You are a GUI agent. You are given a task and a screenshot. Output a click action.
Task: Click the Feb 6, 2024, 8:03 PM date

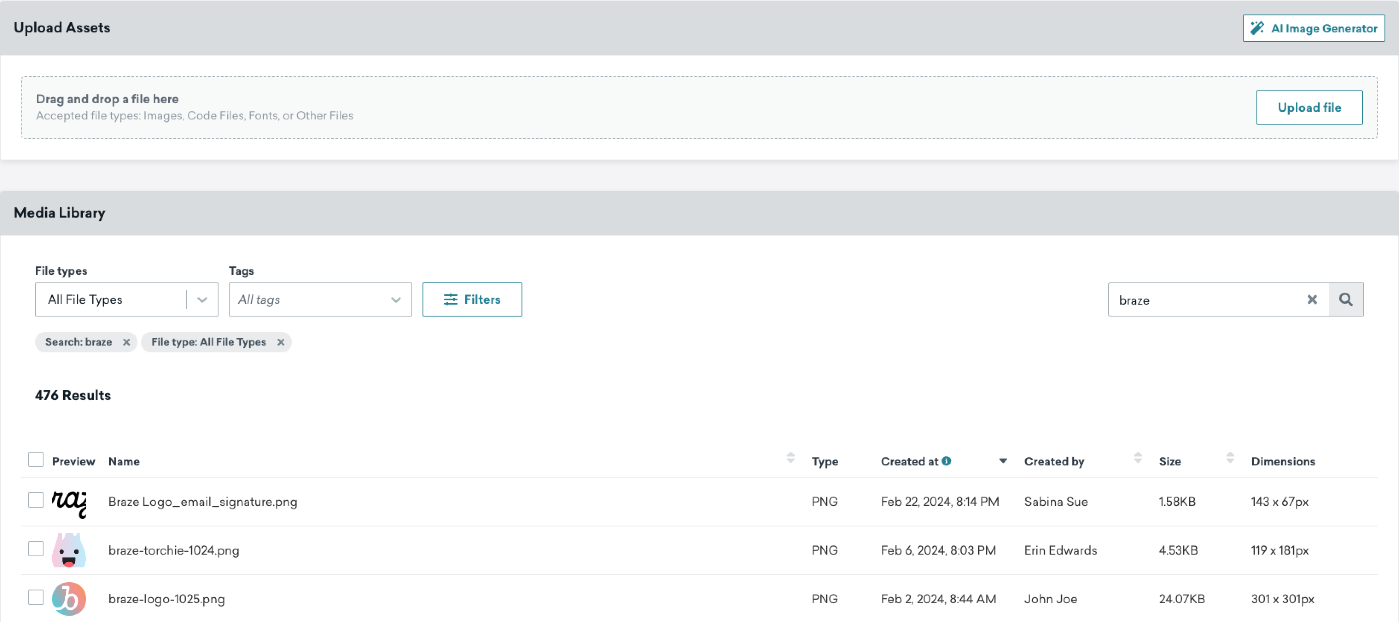(938, 550)
